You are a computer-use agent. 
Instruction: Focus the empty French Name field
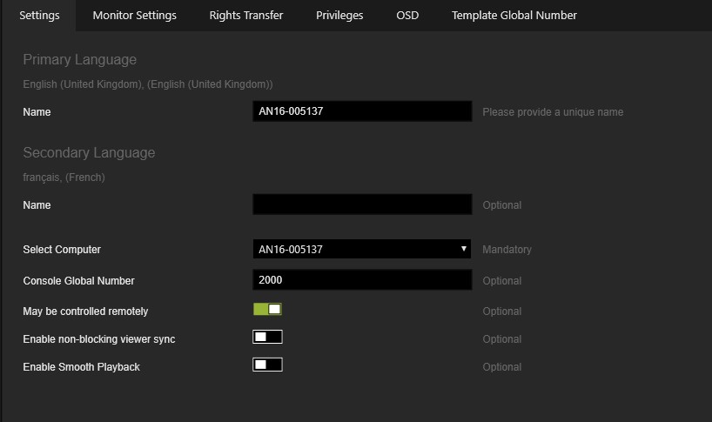click(x=362, y=204)
